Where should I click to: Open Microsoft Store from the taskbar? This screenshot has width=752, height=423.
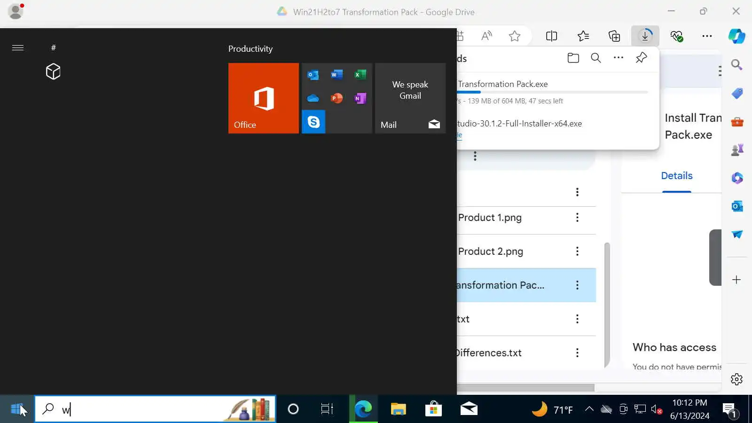(x=433, y=409)
